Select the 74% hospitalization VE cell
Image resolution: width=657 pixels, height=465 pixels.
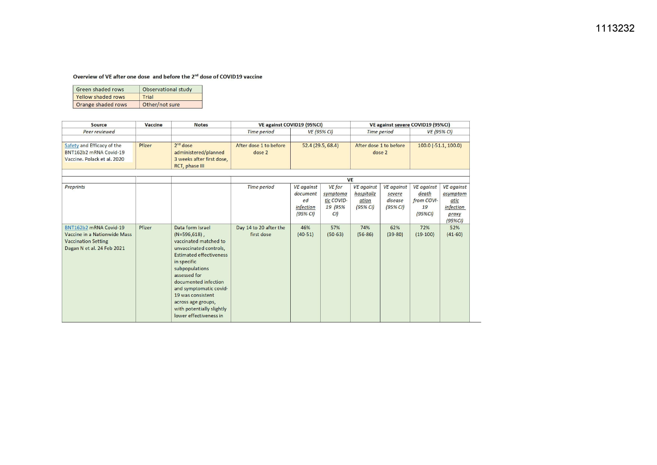[365, 231]
